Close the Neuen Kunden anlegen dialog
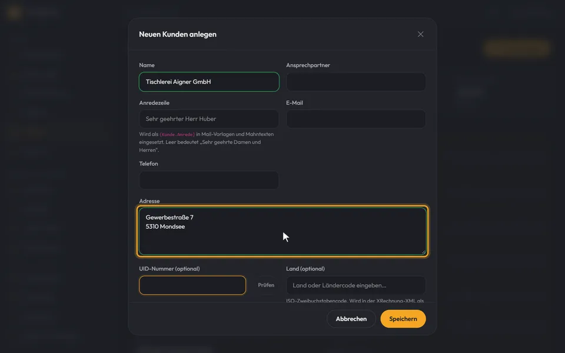This screenshot has height=353, width=565. click(420, 34)
